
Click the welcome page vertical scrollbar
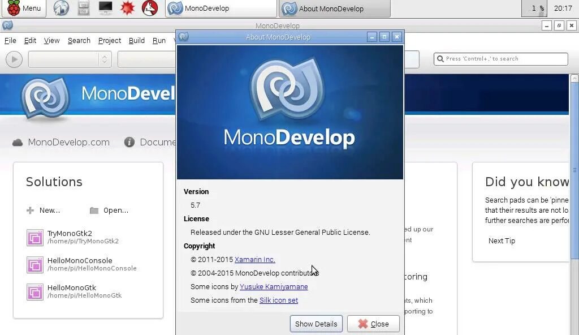tap(574, 170)
